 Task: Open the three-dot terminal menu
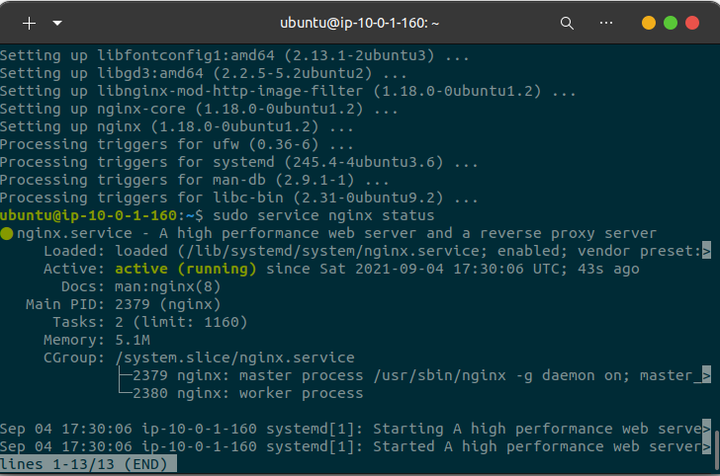tap(606, 22)
